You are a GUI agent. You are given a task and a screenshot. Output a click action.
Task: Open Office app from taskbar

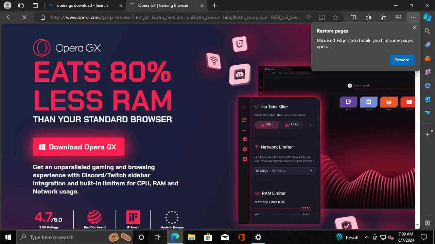point(242,237)
